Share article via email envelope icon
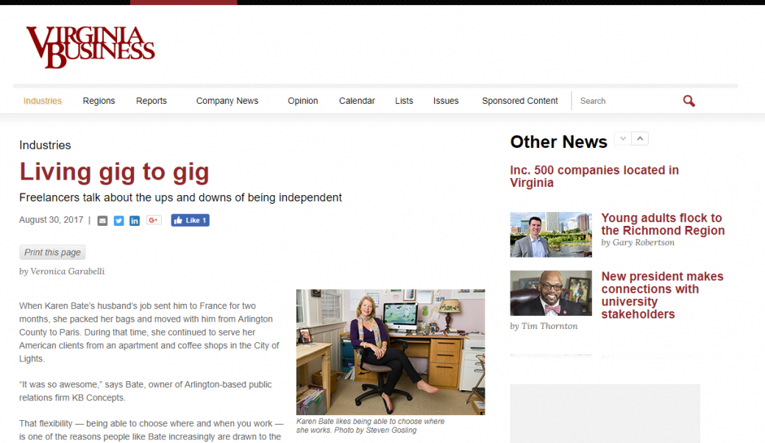The height and width of the screenshot is (443, 765). click(102, 221)
